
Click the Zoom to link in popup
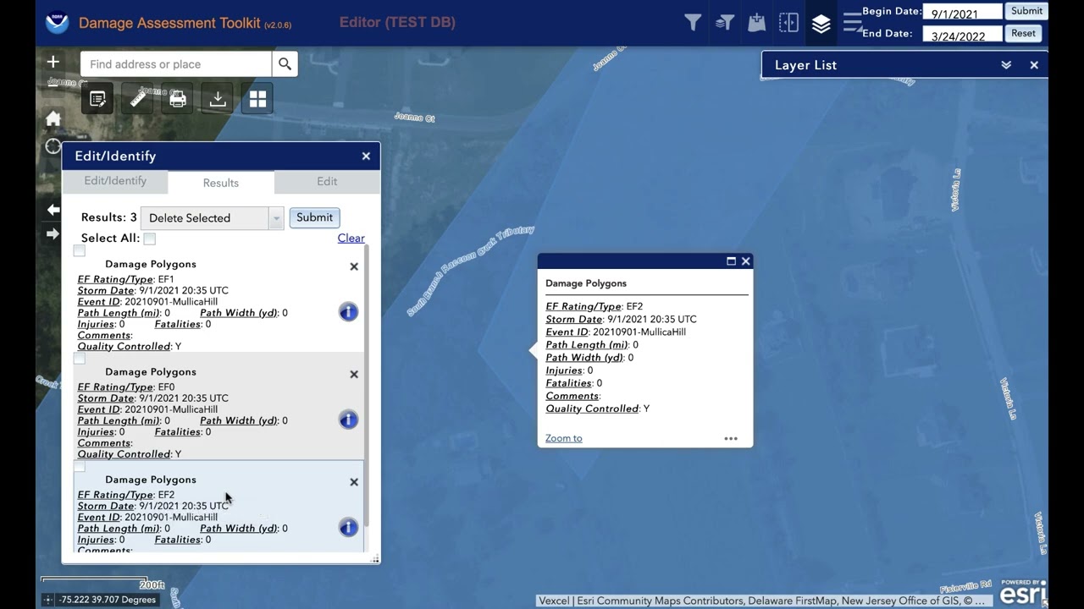tap(563, 438)
